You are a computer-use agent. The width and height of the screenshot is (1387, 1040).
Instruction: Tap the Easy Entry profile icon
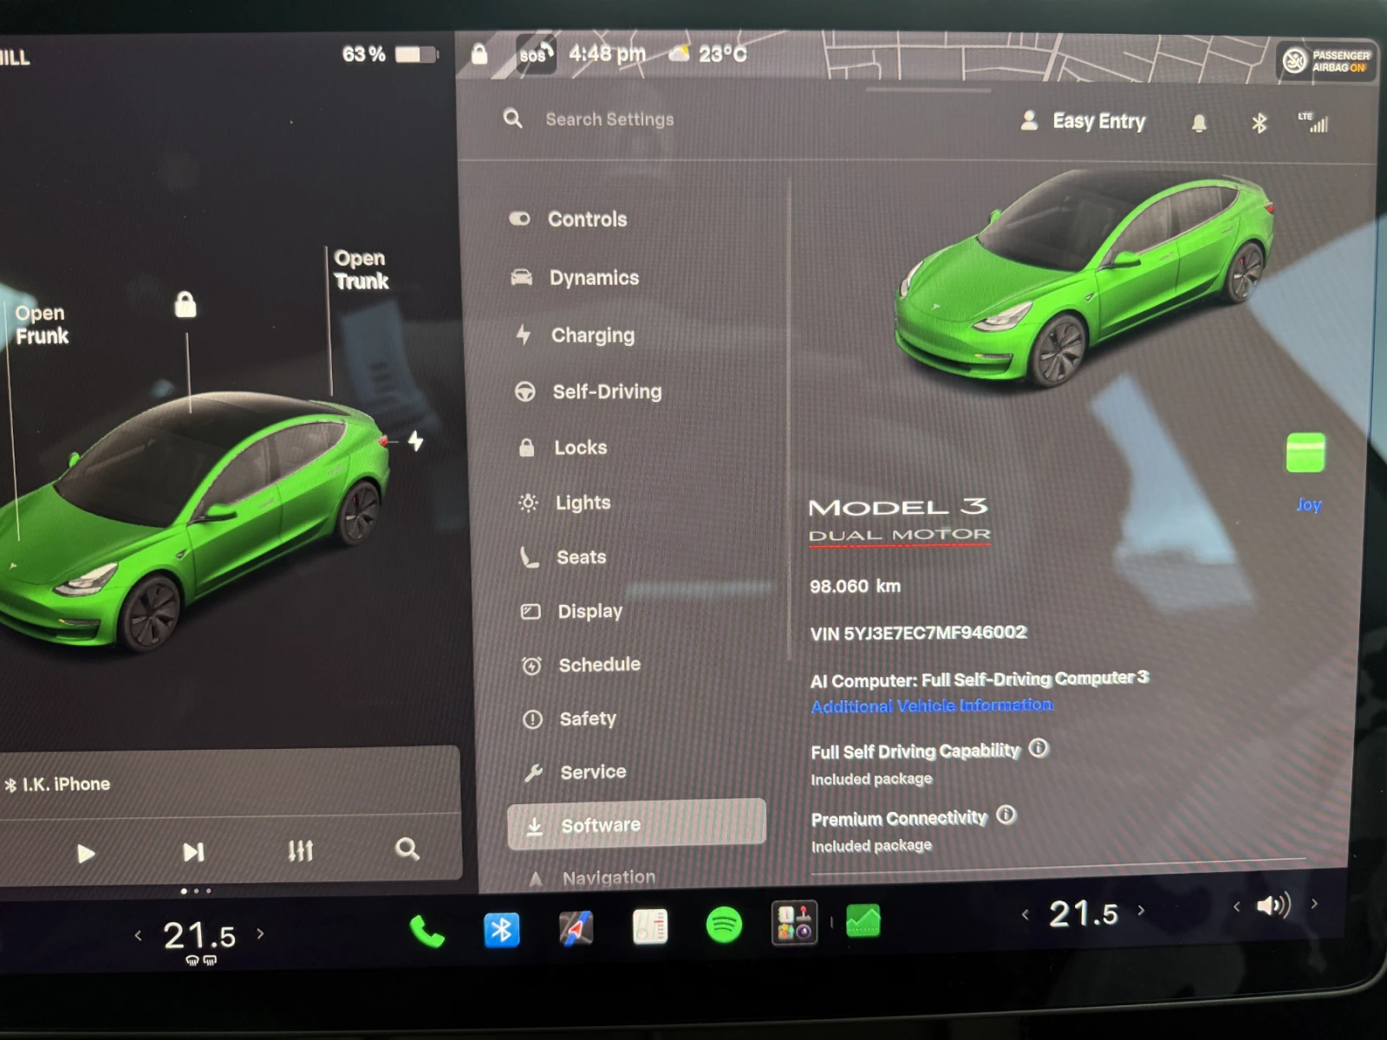pyautogui.click(x=1029, y=120)
